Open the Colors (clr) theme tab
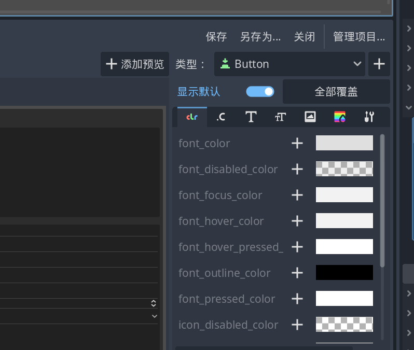 [192, 117]
